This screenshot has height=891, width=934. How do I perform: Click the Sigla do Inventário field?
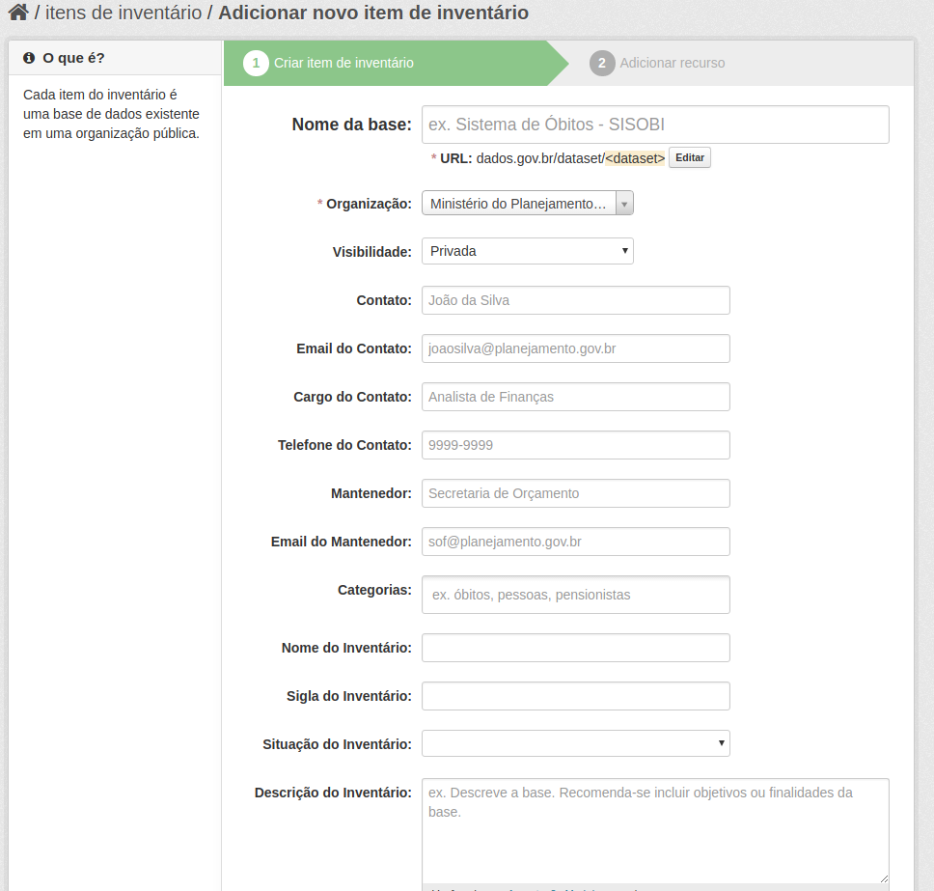click(x=575, y=696)
